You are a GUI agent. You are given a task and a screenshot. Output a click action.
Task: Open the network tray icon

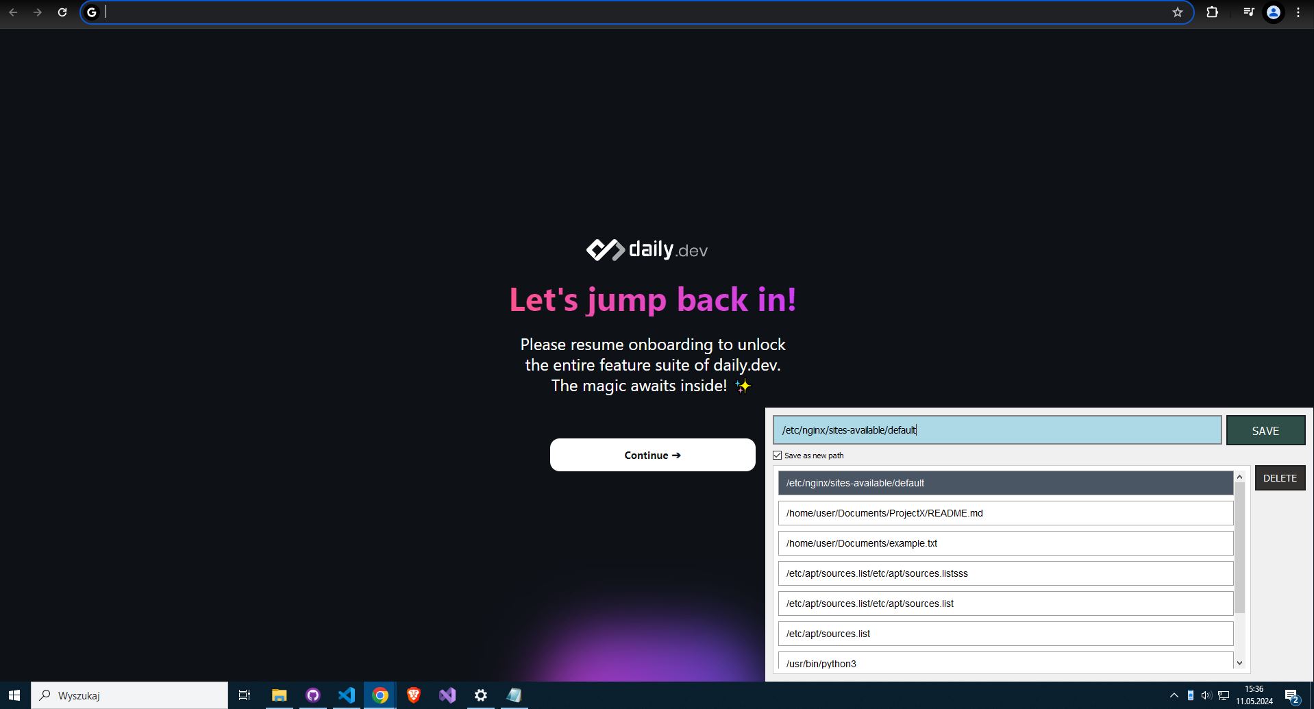(x=1223, y=695)
